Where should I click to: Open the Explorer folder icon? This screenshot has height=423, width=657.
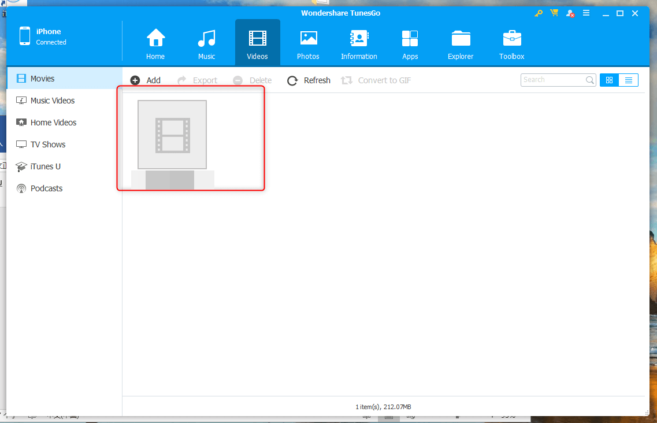tap(461, 44)
